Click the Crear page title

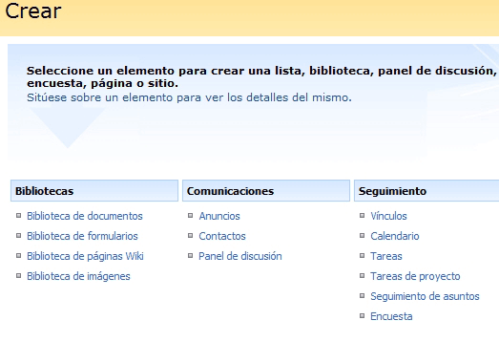(x=33, y=11)
